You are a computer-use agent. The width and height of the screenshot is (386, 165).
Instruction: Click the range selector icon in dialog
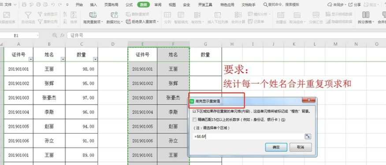pyautogui.click(x=308, y=136)
